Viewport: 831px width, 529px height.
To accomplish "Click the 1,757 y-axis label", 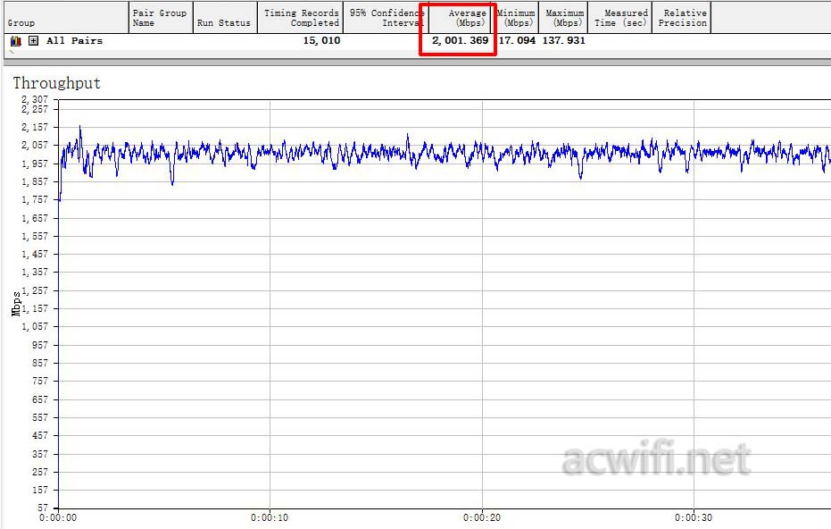I will click(x=35, y=200).
